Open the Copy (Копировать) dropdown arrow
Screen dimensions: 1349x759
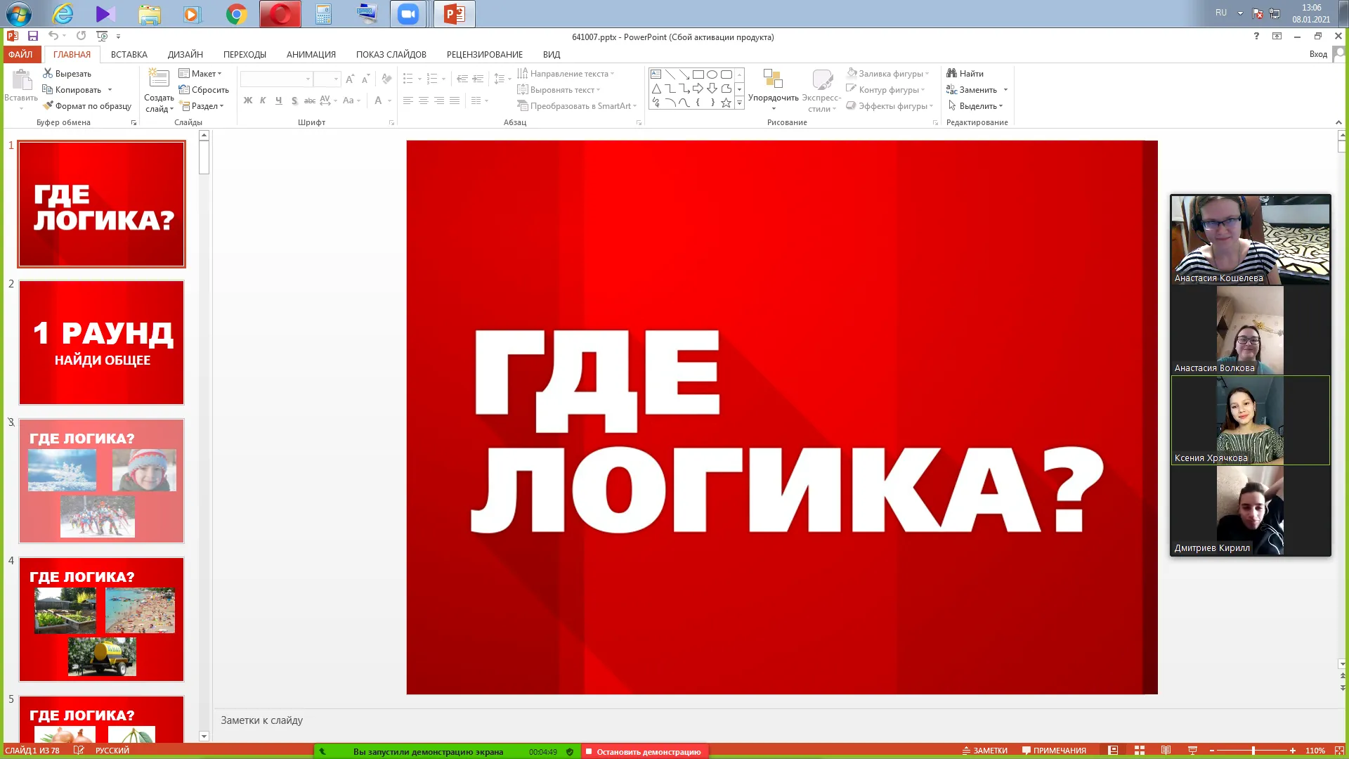[110, 90]
